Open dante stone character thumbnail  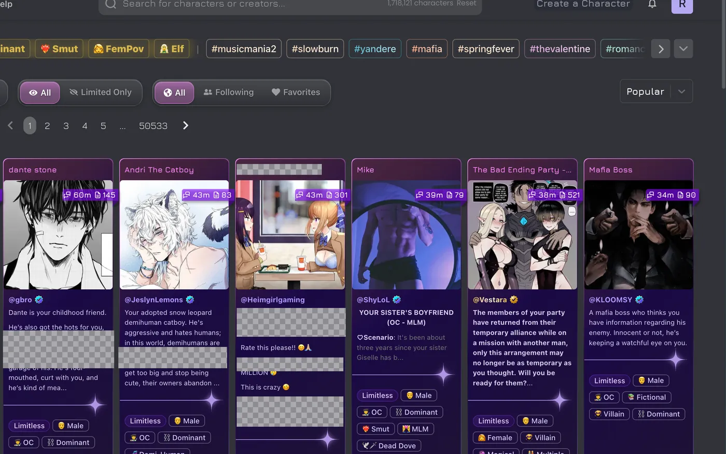click(58, 235)
